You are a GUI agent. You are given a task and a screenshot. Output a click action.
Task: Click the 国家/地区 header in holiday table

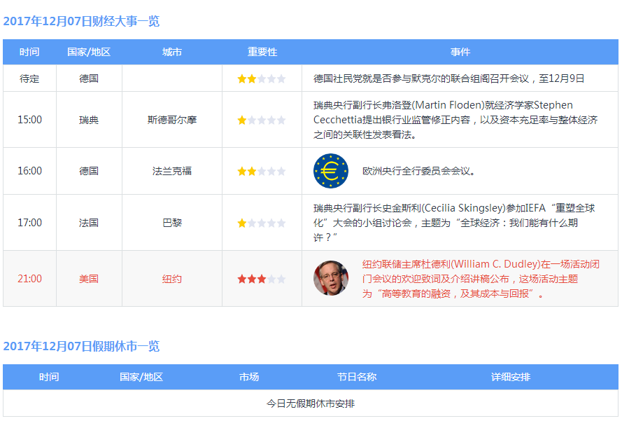[141, 377]
